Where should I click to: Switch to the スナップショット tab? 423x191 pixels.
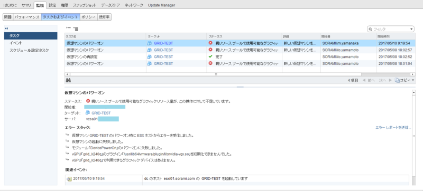tap(85, 5)
